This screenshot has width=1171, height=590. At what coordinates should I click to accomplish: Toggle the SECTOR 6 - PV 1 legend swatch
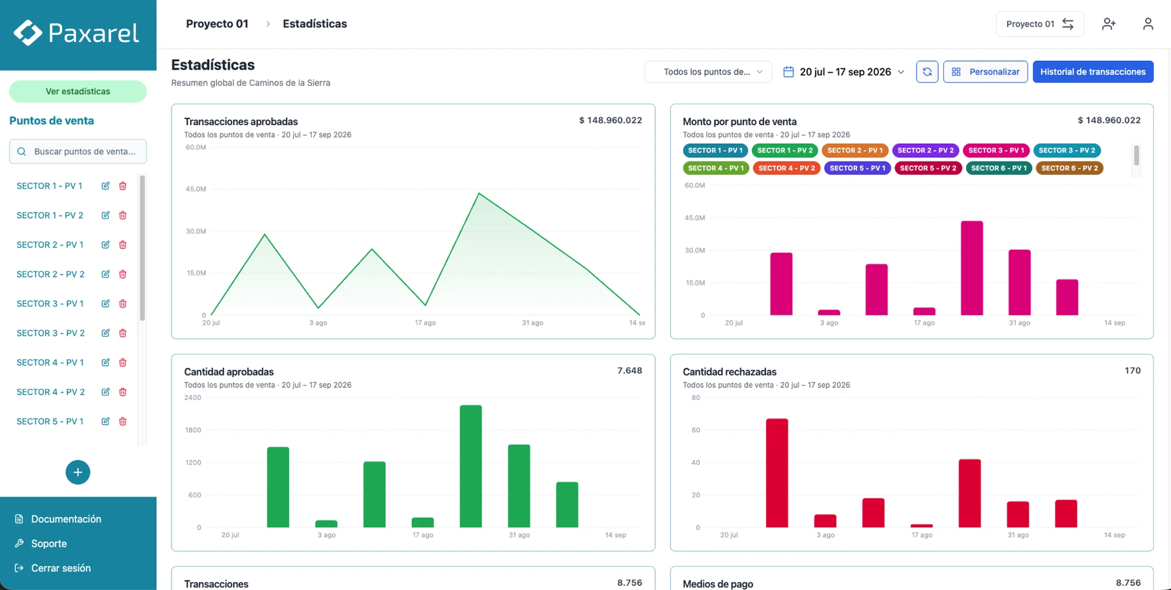(999, 168)
